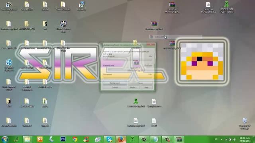
Task: Cancel the WinRAR extraction
Action: [115, 87]
